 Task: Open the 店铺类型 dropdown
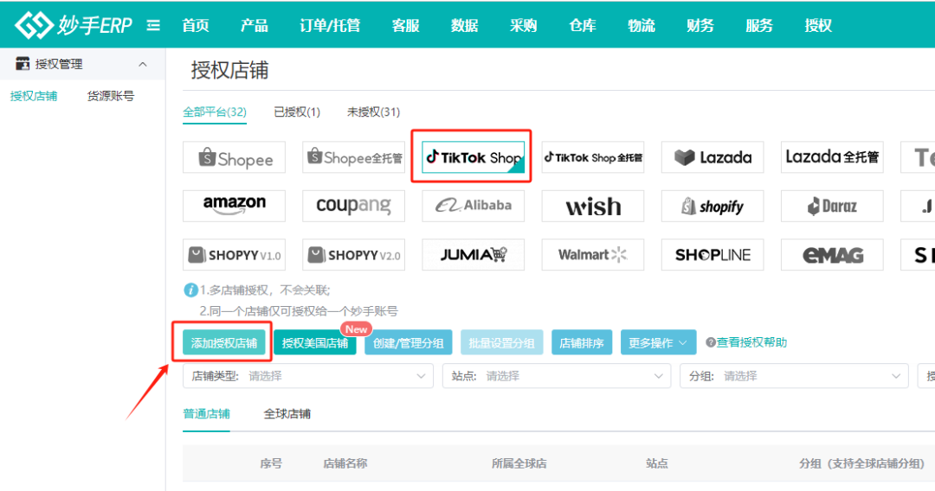click(x=308, y=376)
